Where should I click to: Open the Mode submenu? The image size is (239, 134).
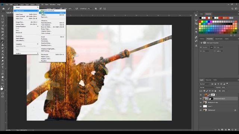[26, 7]
